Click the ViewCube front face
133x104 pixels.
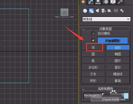pyautogui.click(x=64, y=12)
